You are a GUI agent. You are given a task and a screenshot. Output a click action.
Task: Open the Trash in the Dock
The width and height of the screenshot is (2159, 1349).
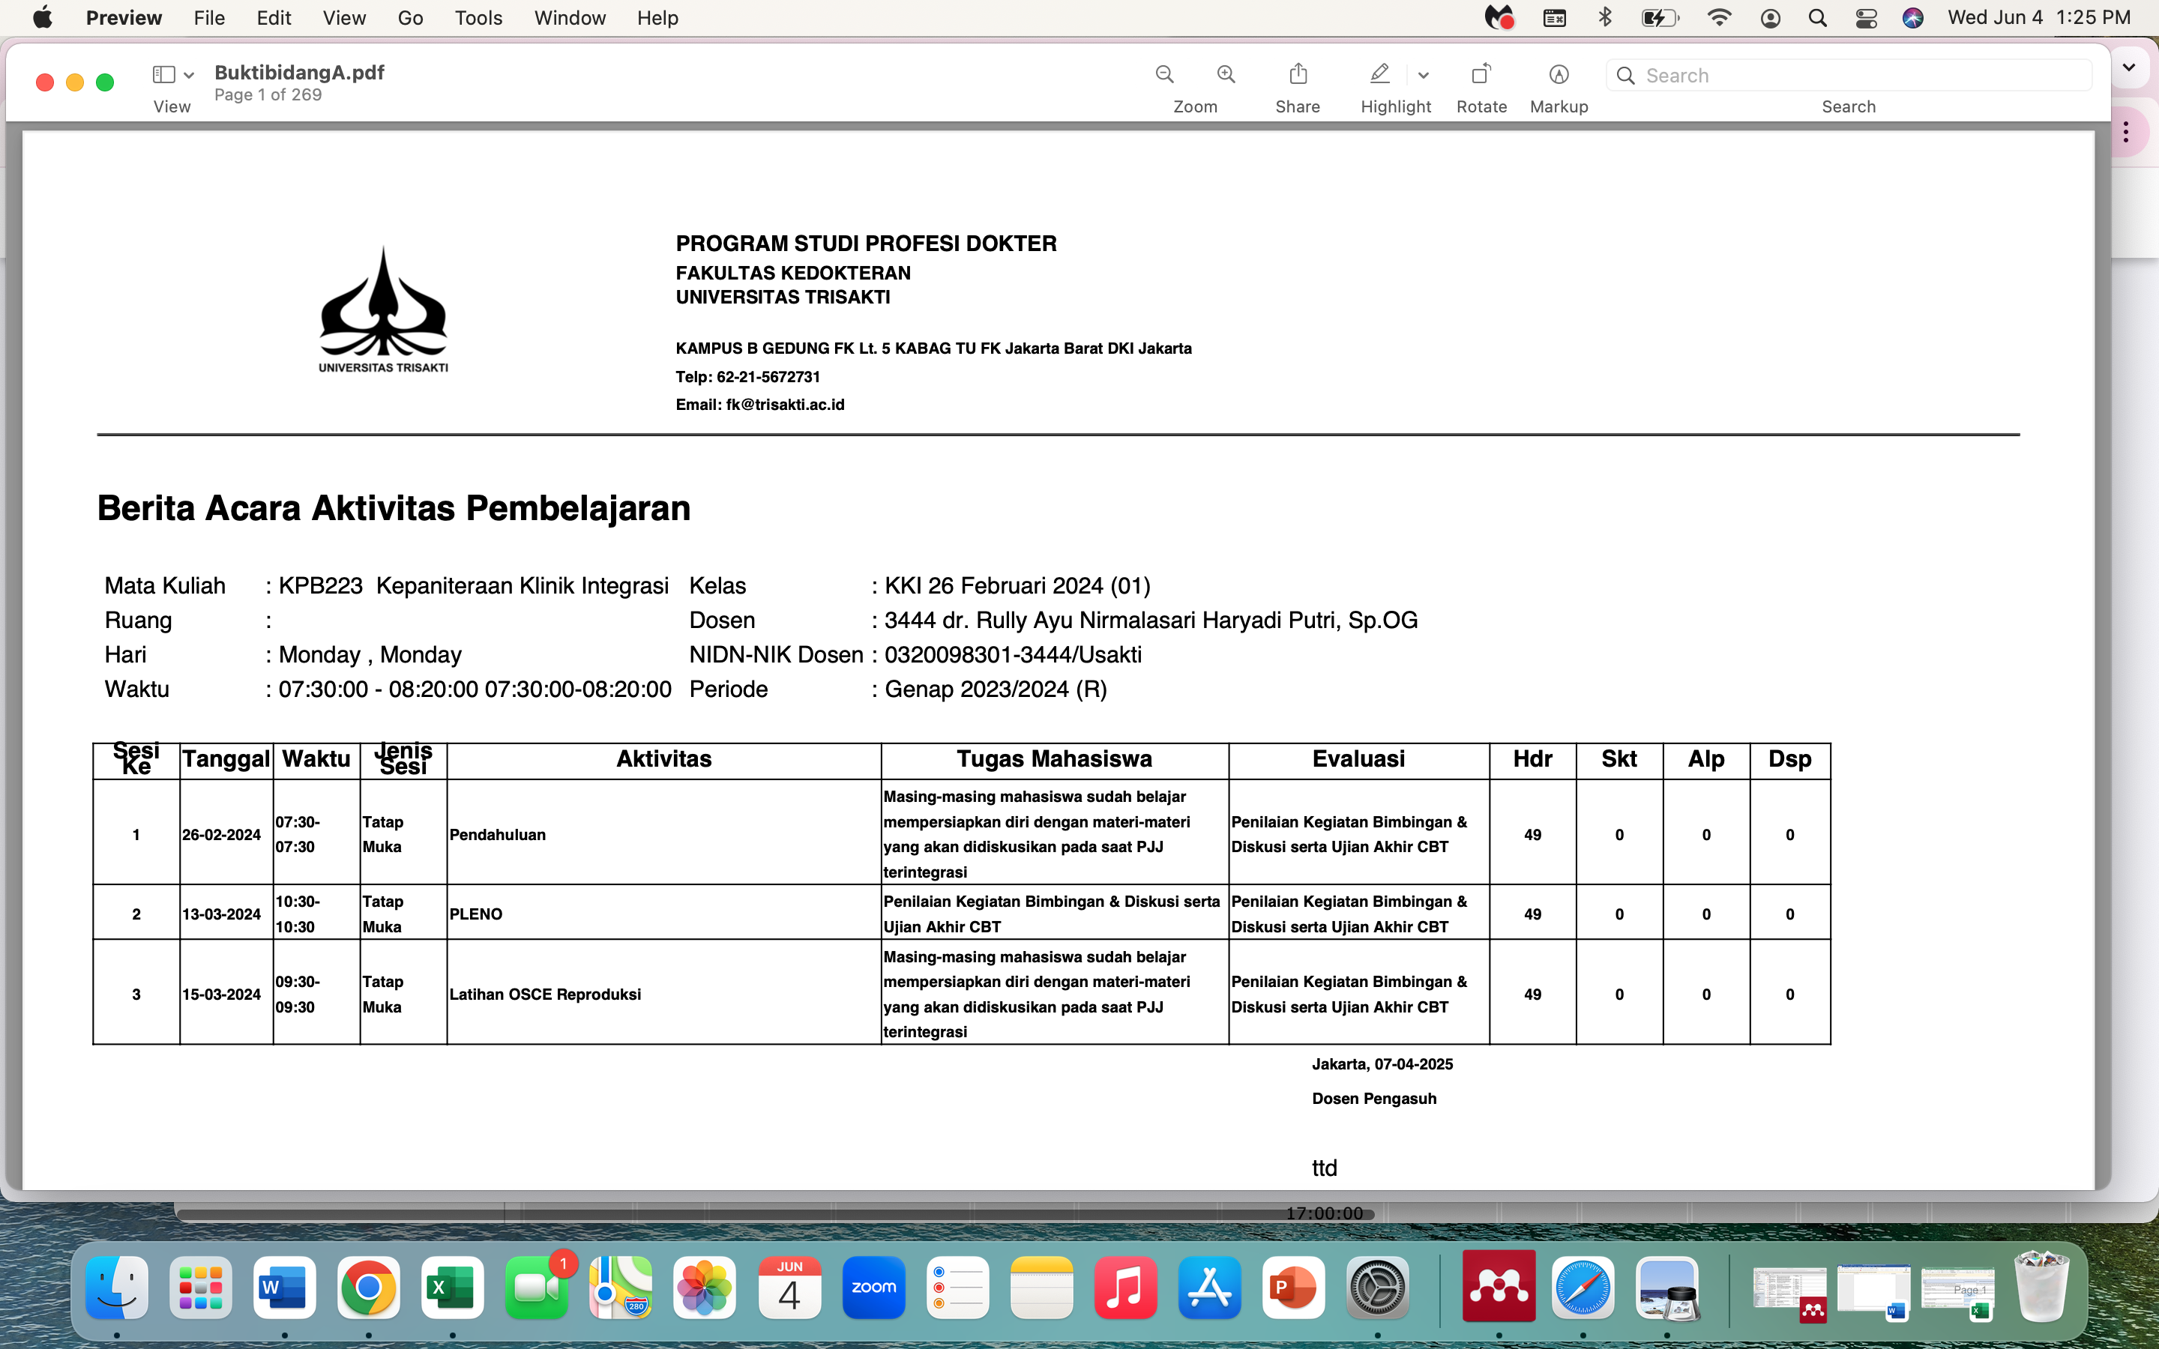pyautogui.click(x=2041, y=1285)
